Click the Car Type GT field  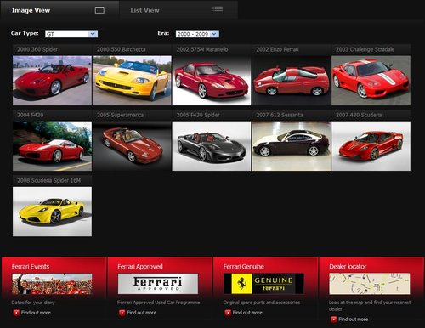coord(71,34)
